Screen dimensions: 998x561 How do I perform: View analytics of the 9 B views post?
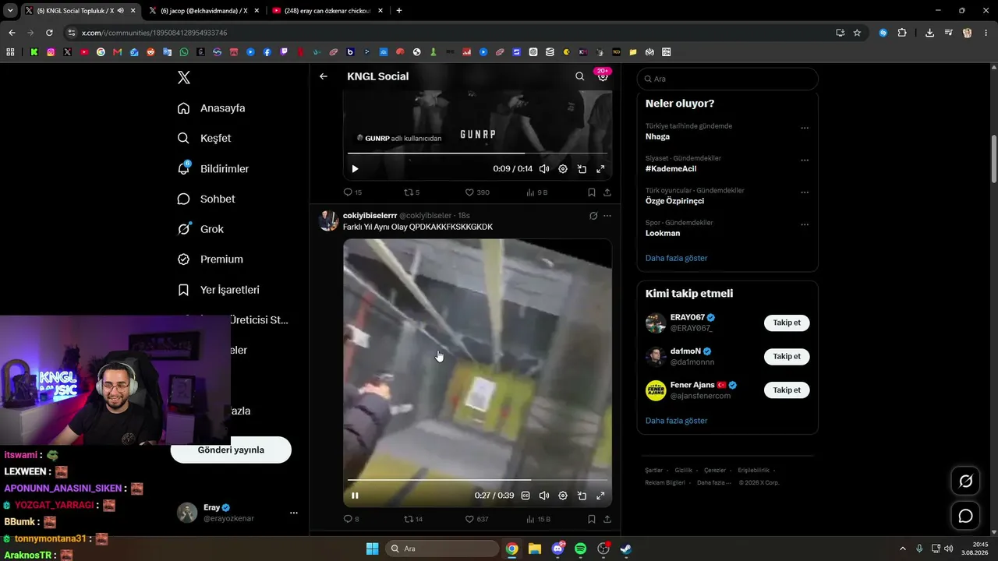click(537, 192)
